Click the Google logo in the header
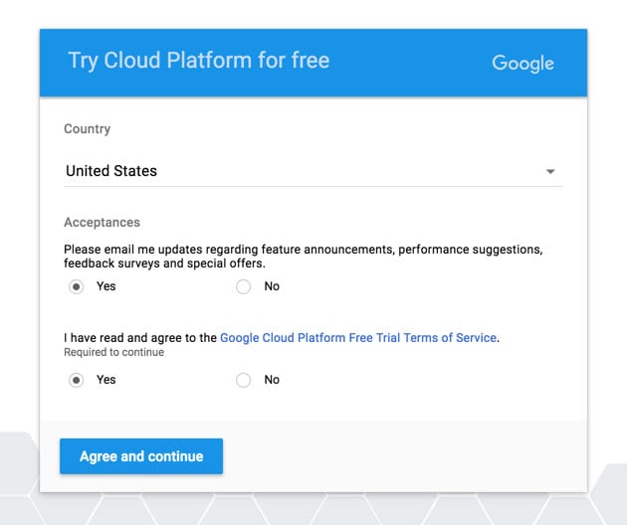The width and height of the screenshot is (627, 525). (x=523, y=64)
